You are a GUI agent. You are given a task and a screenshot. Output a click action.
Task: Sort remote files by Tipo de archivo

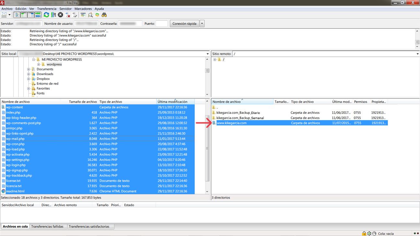coord(310,102)
